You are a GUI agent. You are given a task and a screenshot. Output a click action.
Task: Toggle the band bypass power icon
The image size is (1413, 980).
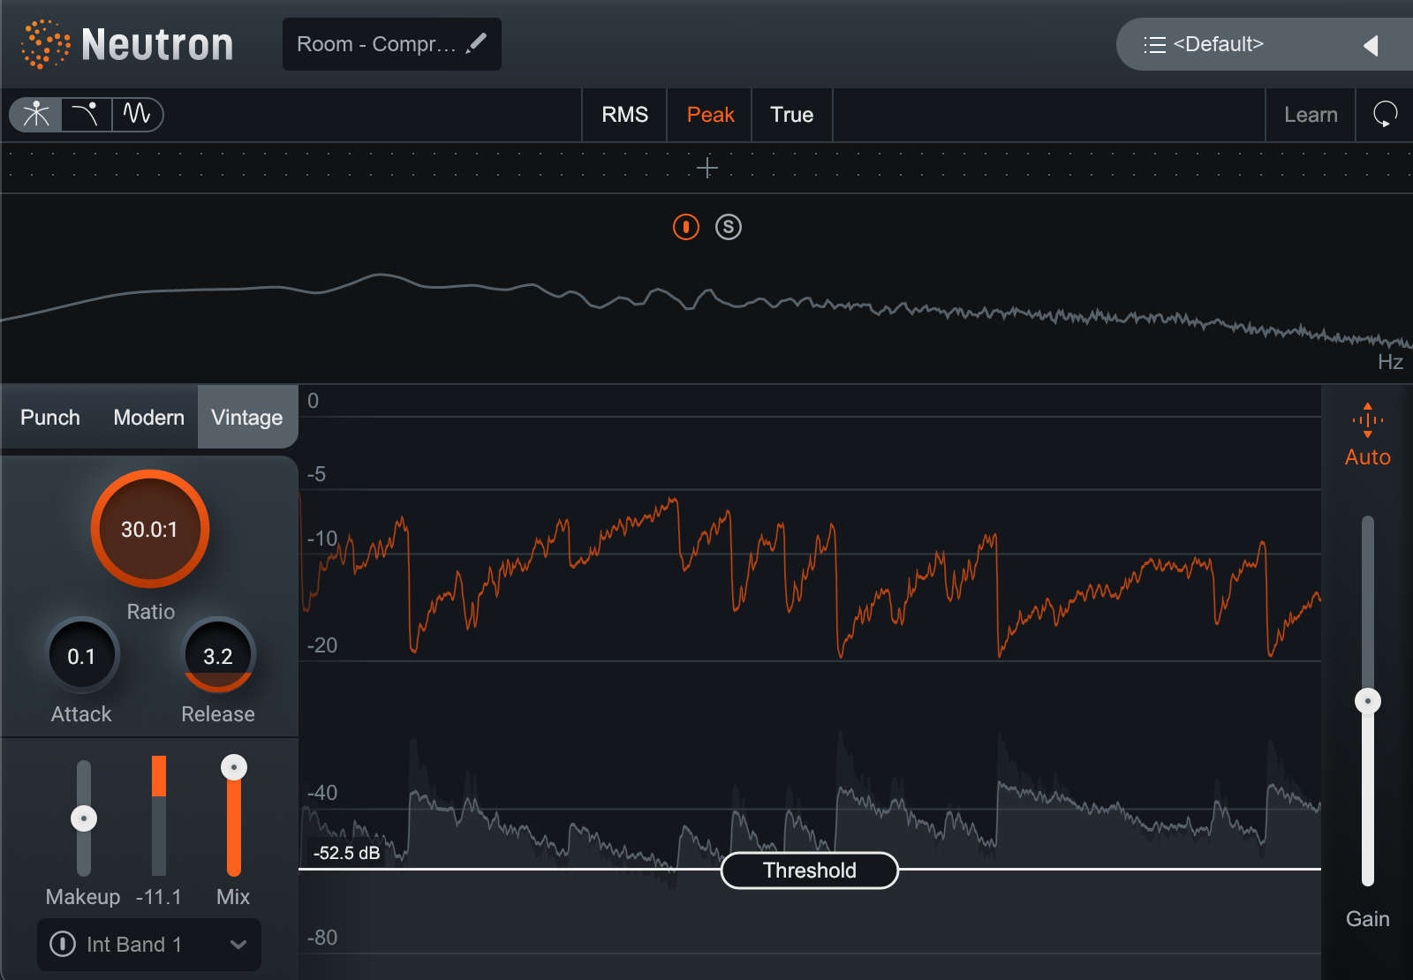pyautogui.click(x=686, y=227)
